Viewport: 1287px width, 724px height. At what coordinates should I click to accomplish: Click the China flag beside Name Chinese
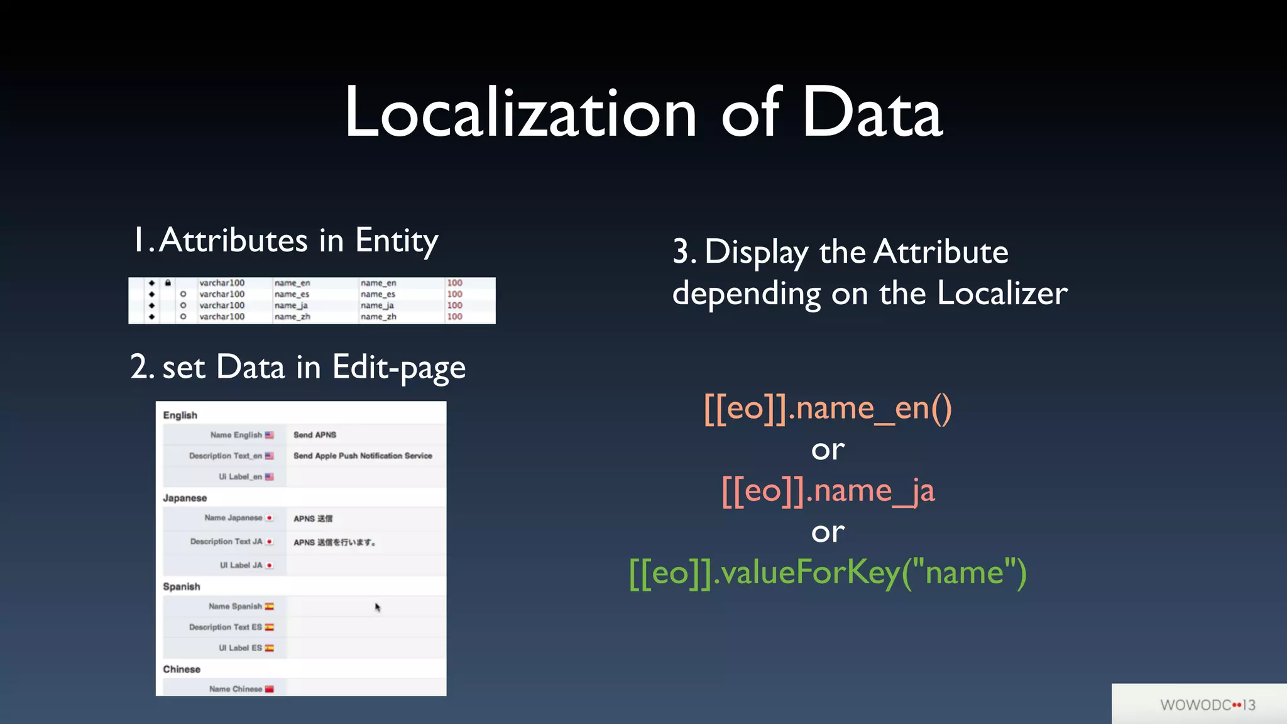point(269,689)
